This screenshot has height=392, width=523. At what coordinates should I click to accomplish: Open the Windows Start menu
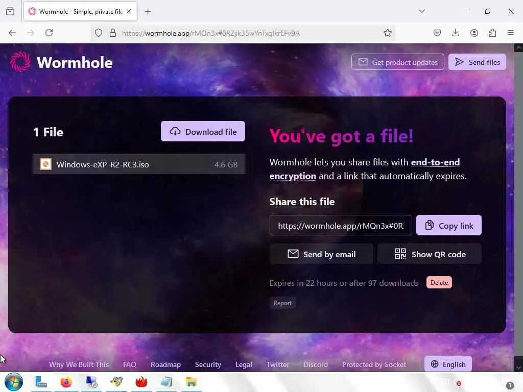pos(14,382)
